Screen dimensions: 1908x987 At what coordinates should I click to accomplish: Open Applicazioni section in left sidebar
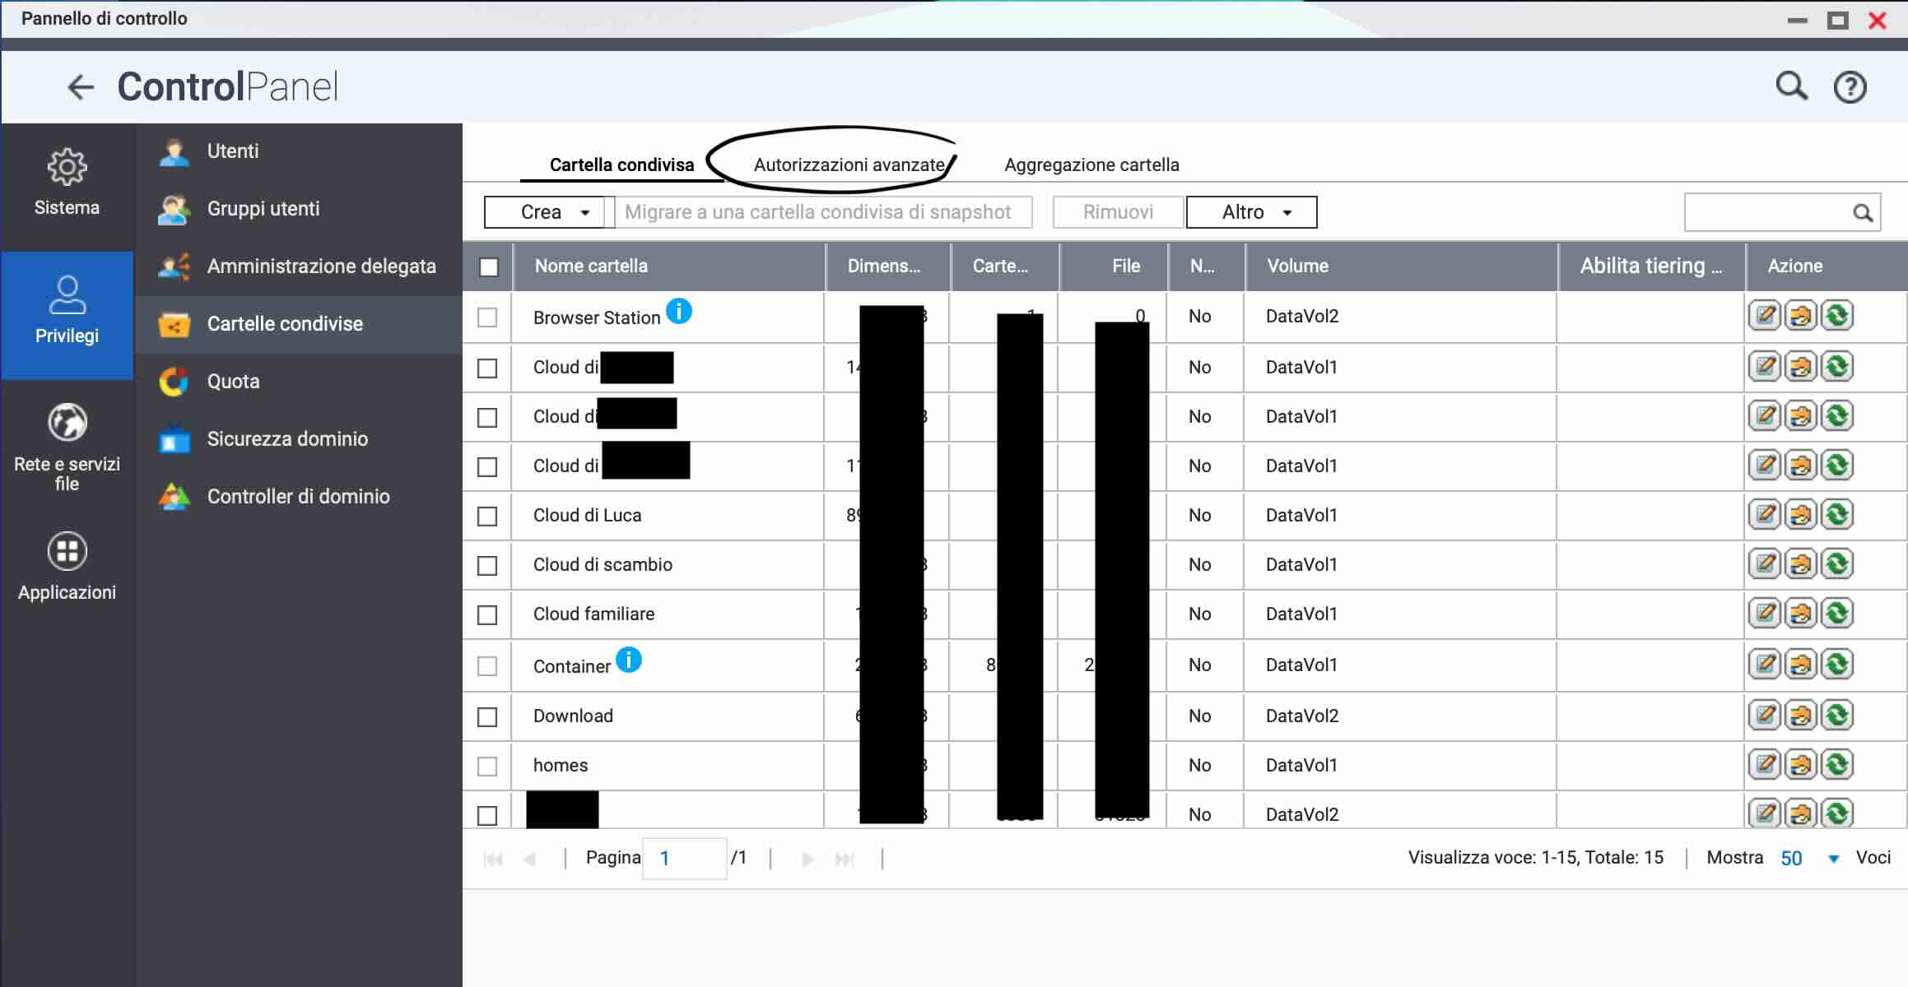click(x=67, y=566)
